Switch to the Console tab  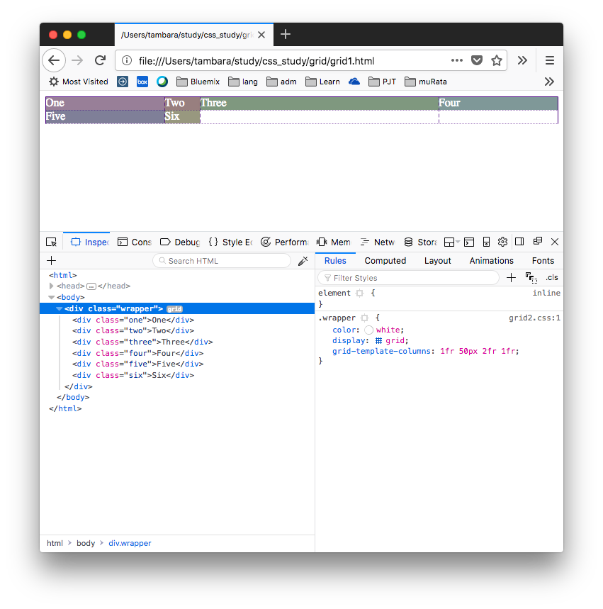click(135, 242)
